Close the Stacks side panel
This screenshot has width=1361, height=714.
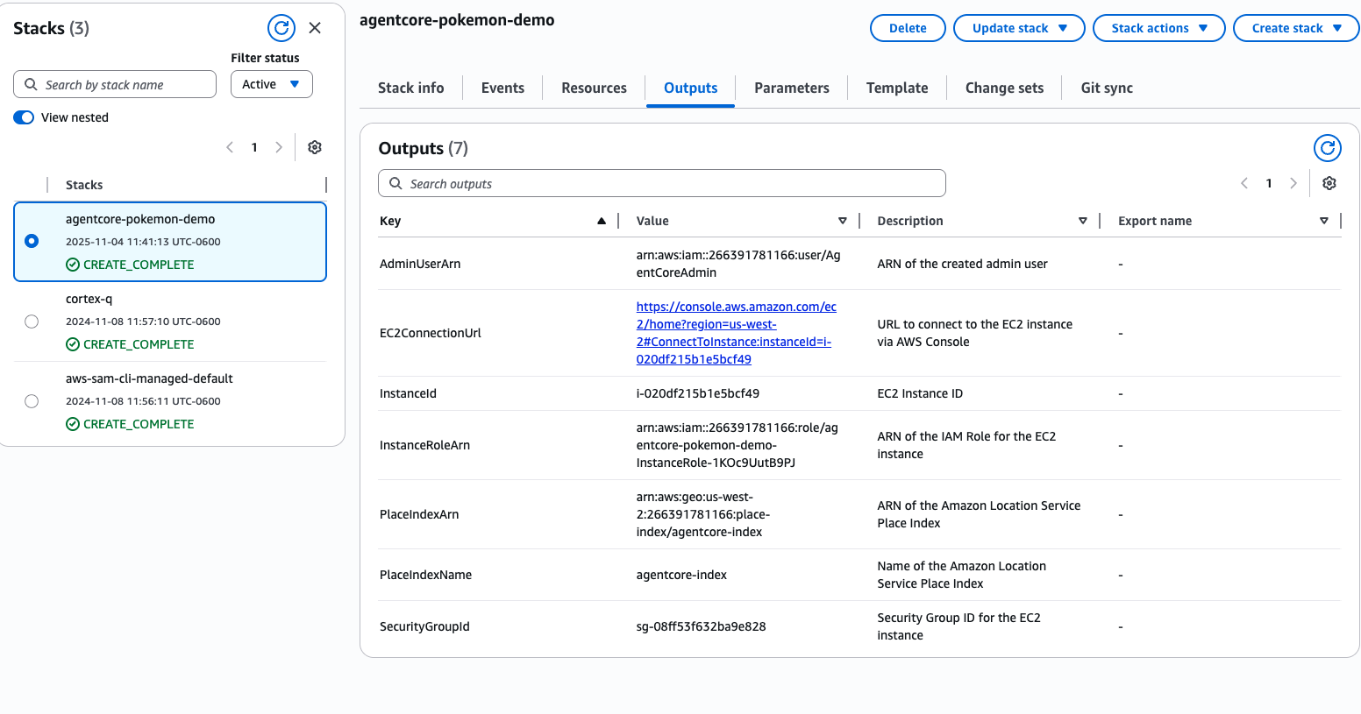(315, 28)
